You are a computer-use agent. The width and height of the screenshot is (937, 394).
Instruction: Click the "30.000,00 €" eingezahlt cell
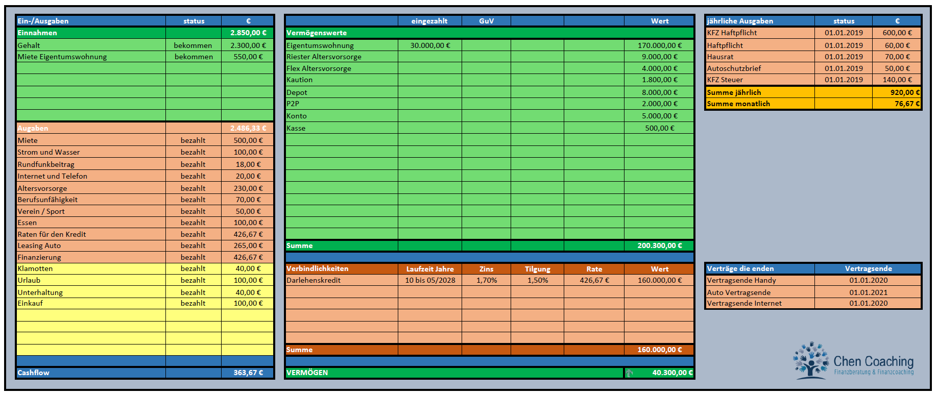tap(429, 45)
